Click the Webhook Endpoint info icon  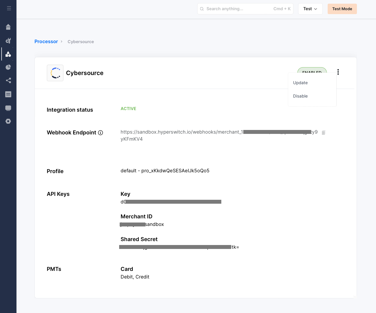100,133
